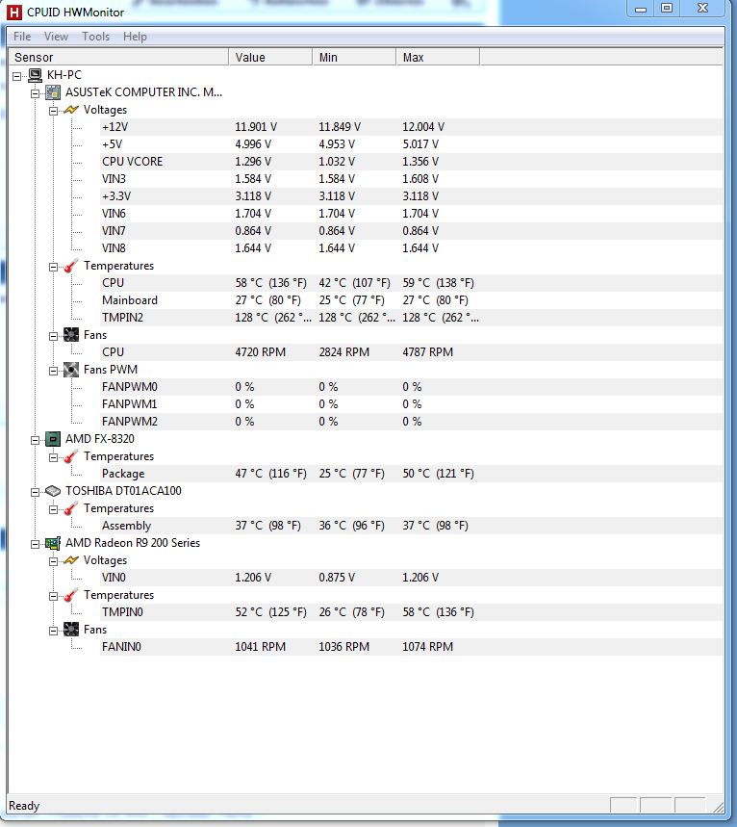Click the Min column header

pos(355,57)
